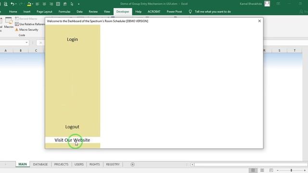Open the Review ribbon tab

point(93,12)
